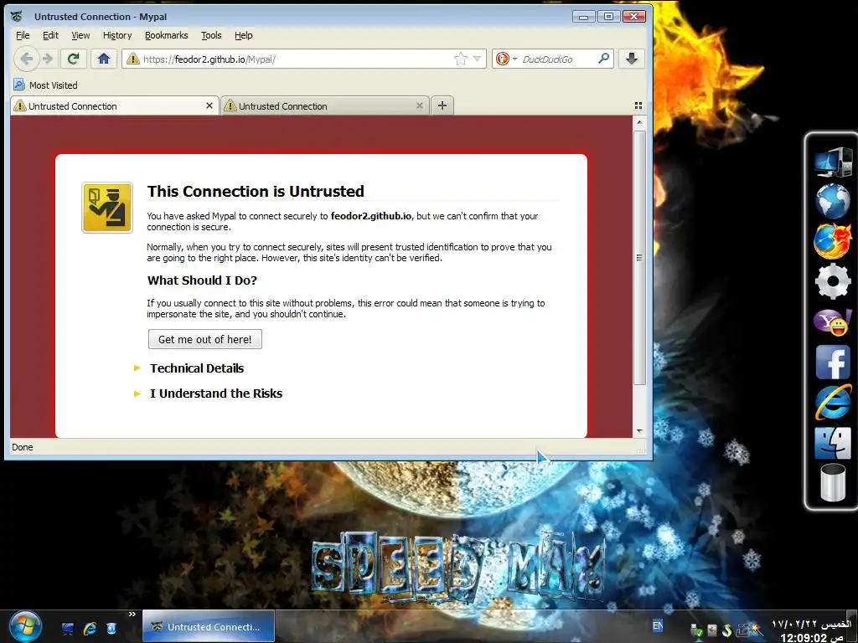Viewport: 858px width, 643px height.
Task: Open the Most Visited bookmarks folder
Action: pyautogui.click(x=45, y=85)
